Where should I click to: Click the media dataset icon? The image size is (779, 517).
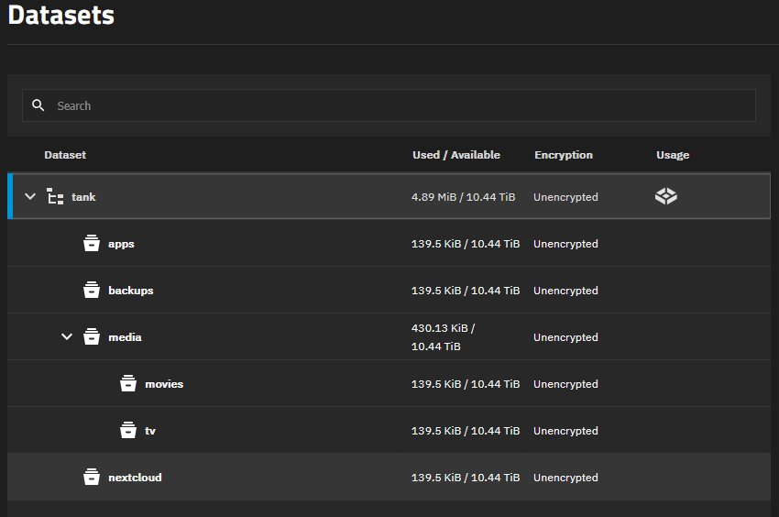click(92, 337)
